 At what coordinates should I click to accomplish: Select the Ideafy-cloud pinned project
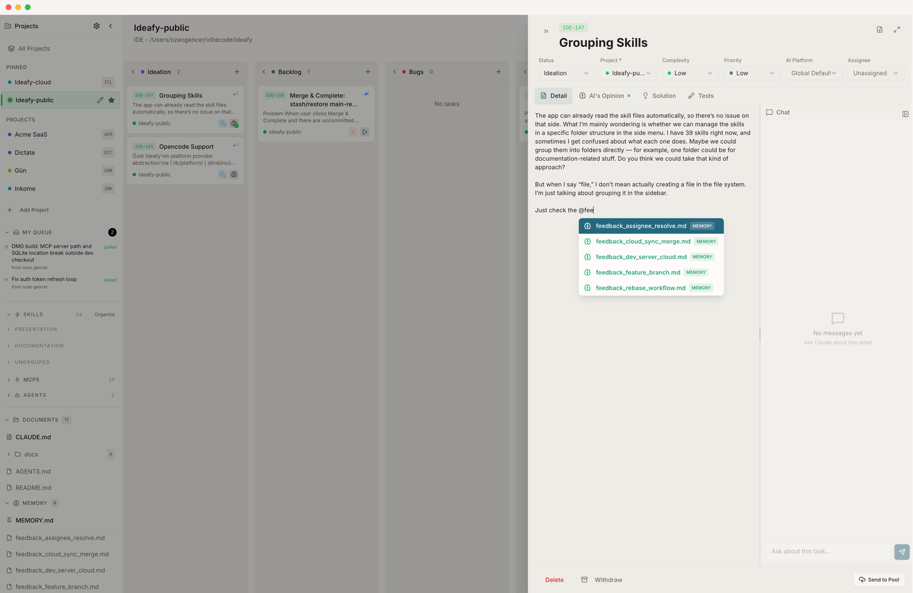tap(61, 82)
